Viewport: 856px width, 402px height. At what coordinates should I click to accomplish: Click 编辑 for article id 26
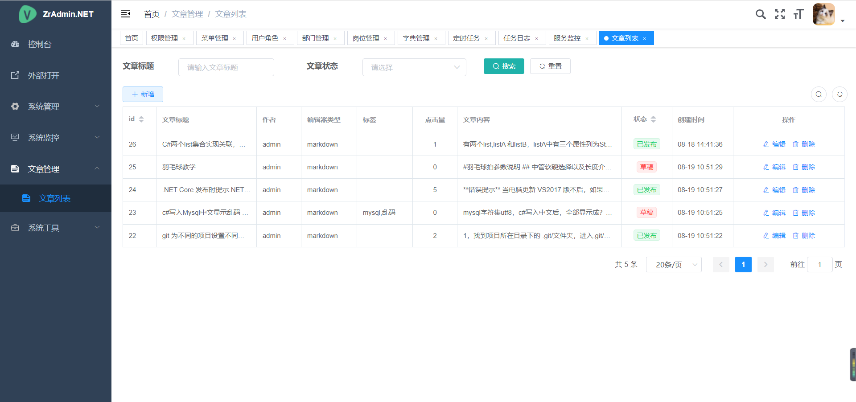pos(774,144)
